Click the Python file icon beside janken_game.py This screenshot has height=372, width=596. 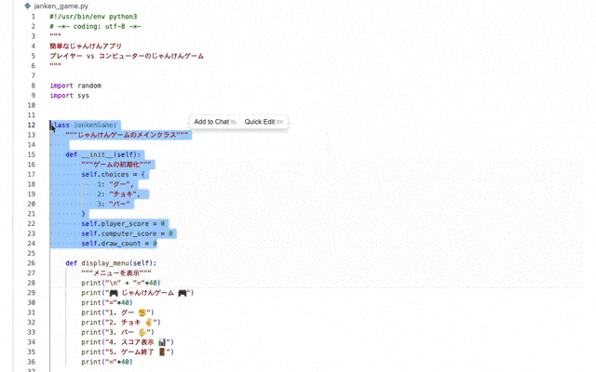[27, 6]
